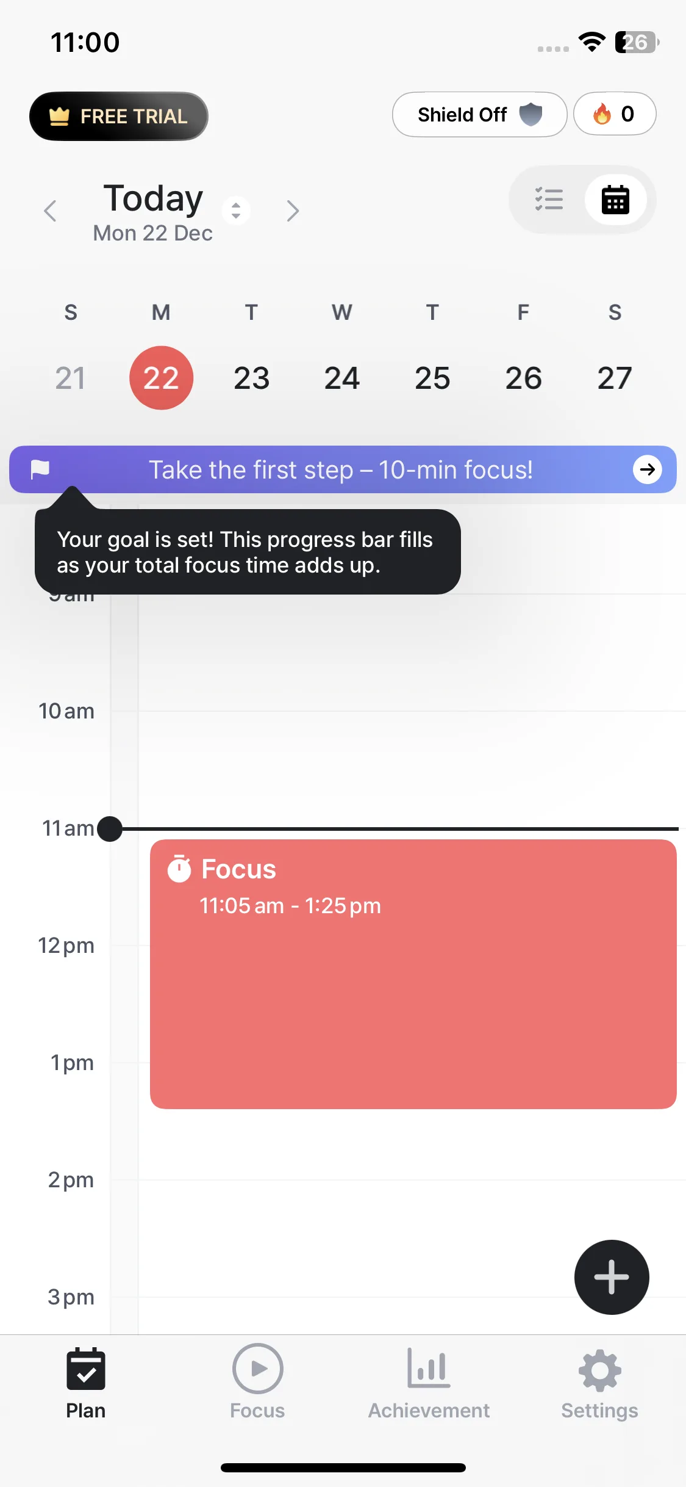The width and height of the screenshot is (686, 1487).
Task: Select Tuesday the 23rd
Action: point(251,378)
